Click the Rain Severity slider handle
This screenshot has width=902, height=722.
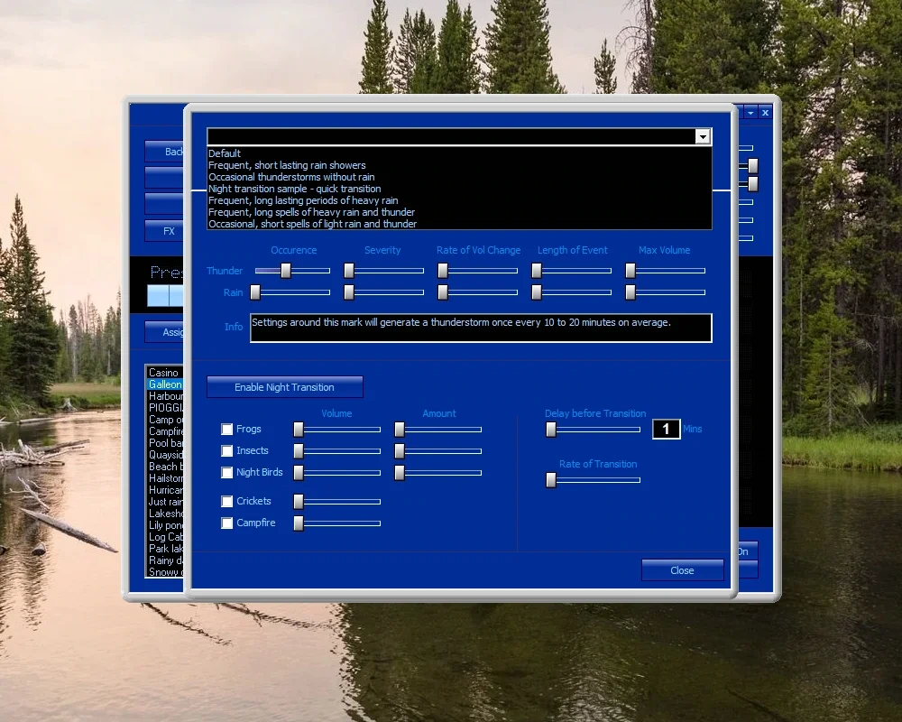(x=349, y=292)
